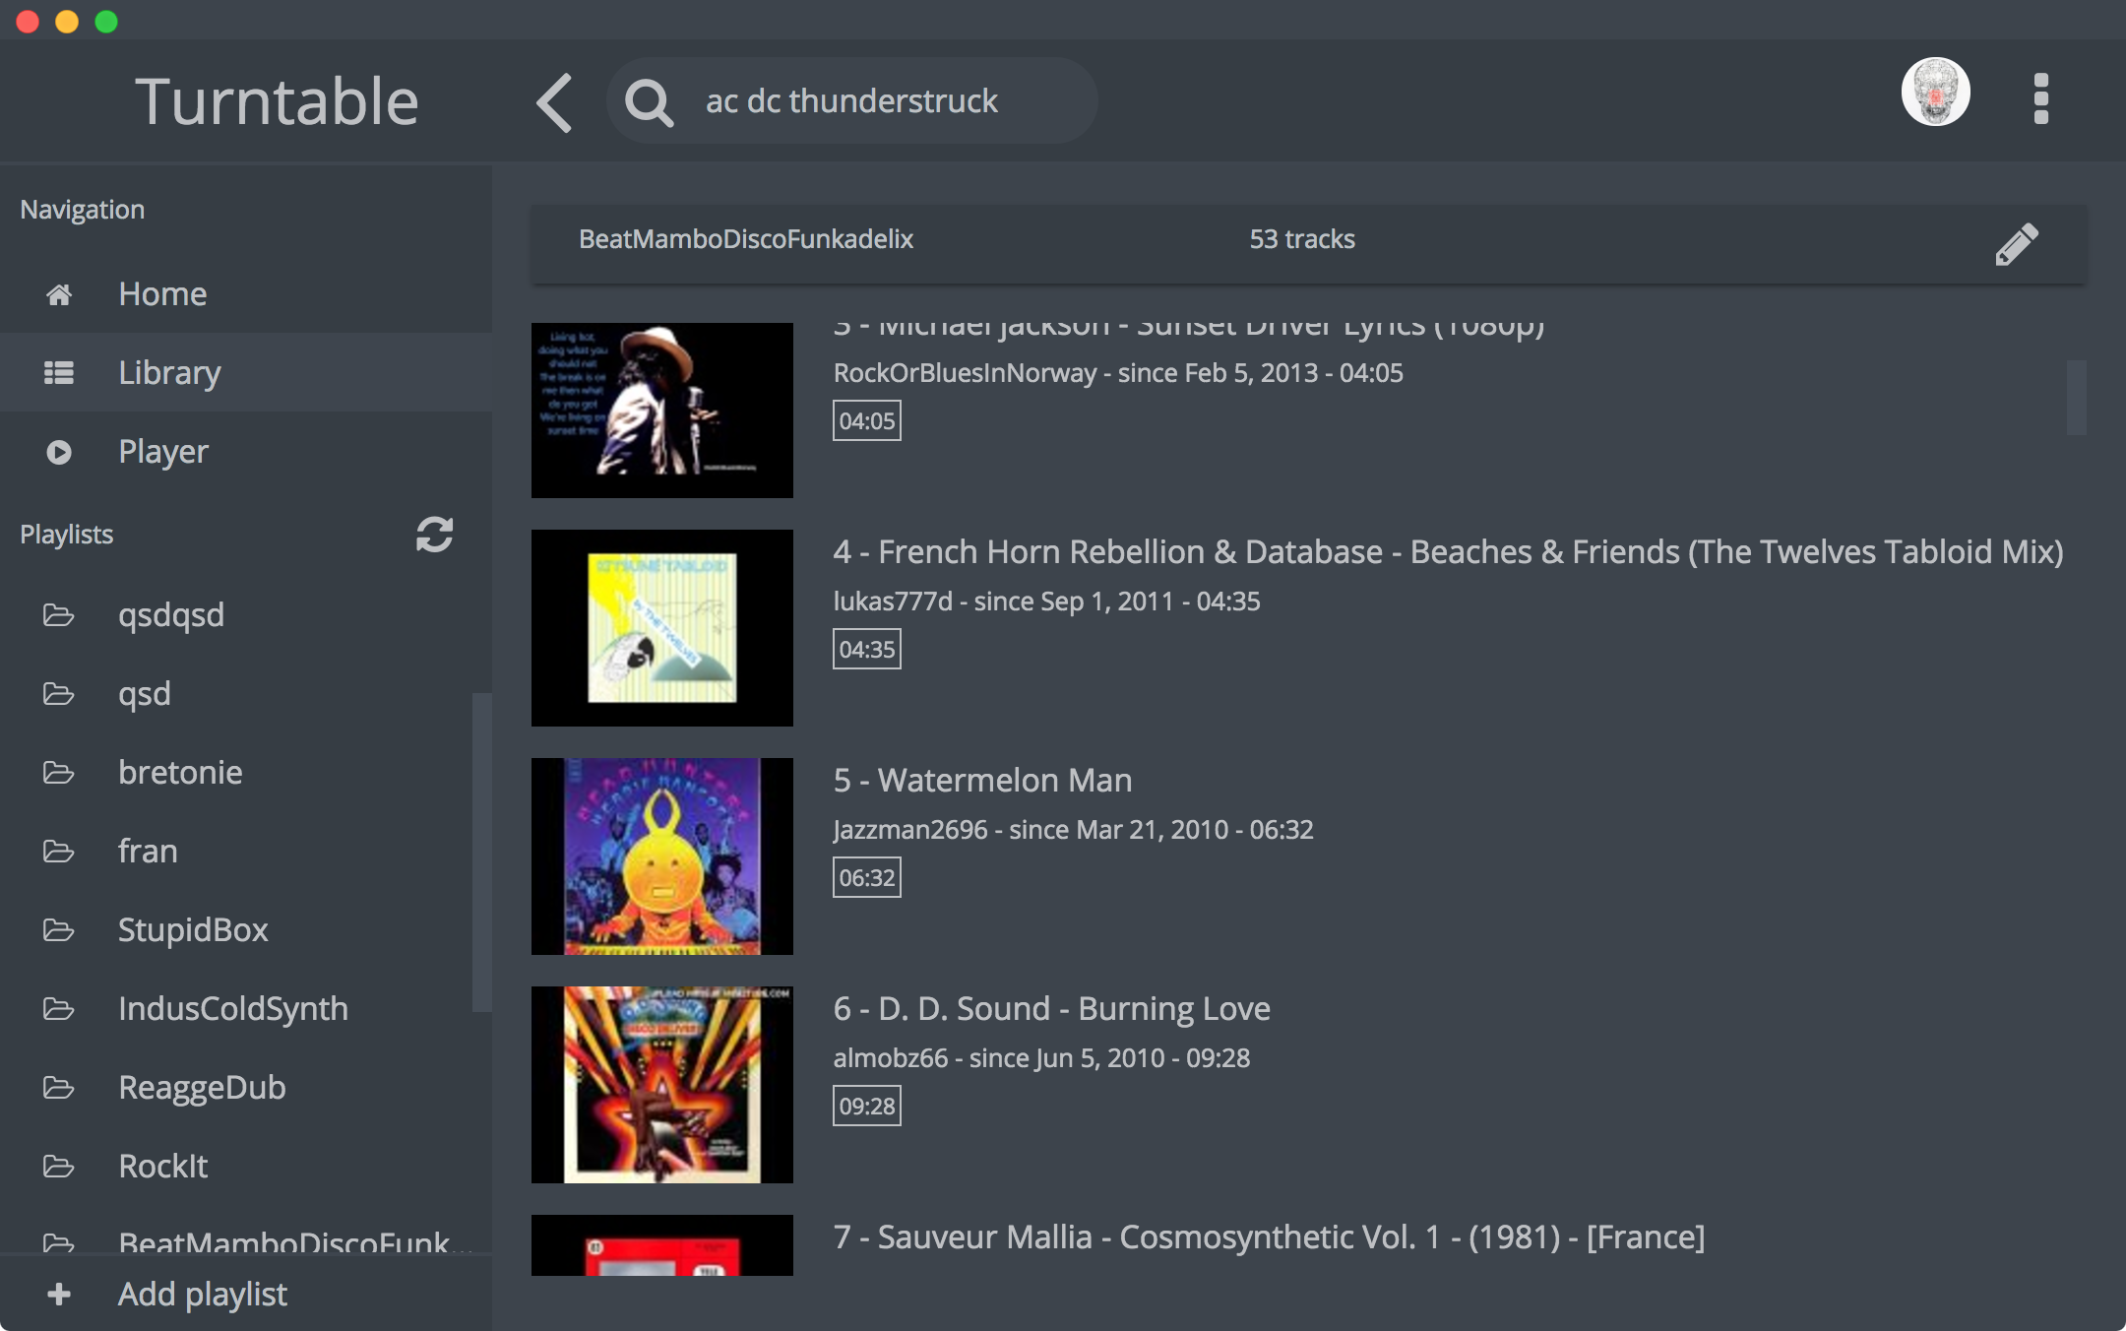Image resolution: width=2126 pixels, height=1331 pixels.
Task: Click uploader line RockOrBluesInNorway
Action: click(x=1118, y=373)
